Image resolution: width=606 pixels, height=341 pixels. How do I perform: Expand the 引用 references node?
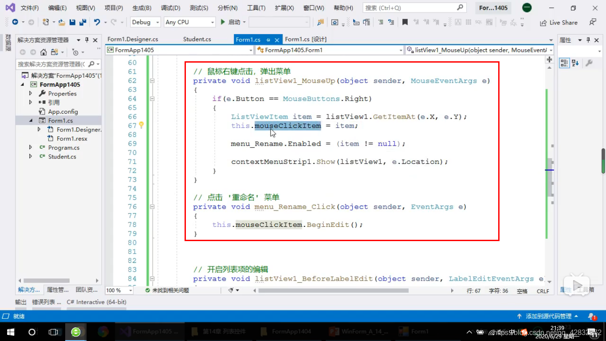tap(31, 102)
